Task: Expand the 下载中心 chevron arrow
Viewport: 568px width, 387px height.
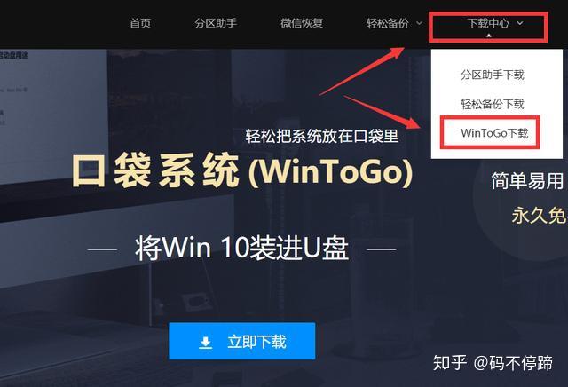Action: (x=520, y=23)
